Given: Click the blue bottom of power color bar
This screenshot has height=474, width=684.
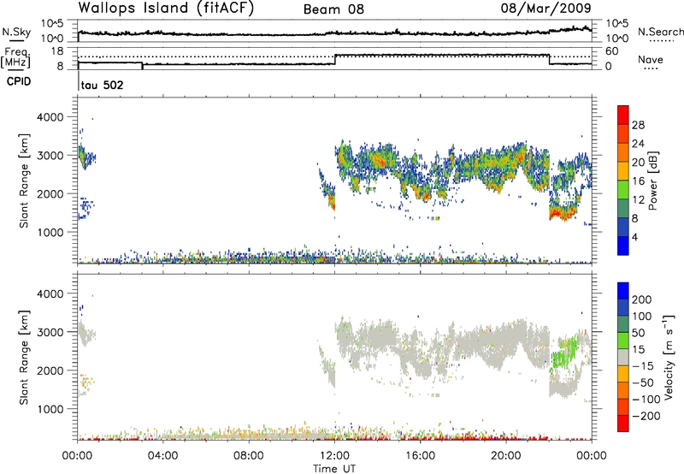Looking at the screenshot, I should pyautogui.click(x=623, y=246).
